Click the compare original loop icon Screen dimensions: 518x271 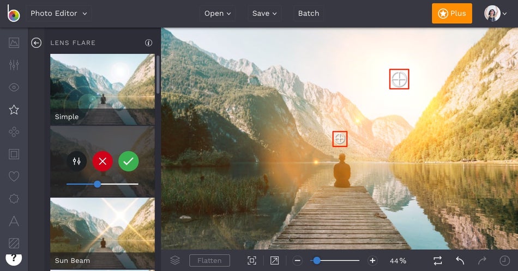pos(438,261)
